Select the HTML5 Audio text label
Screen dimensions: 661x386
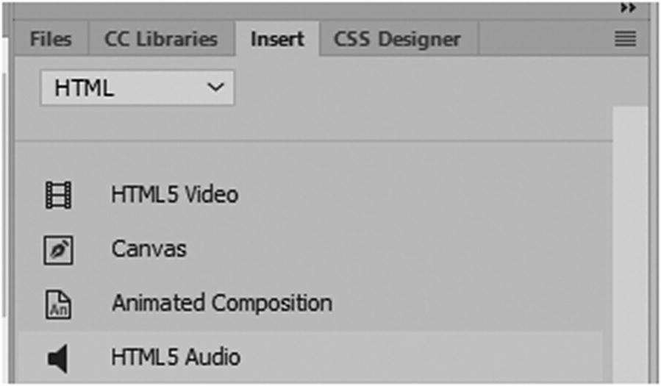(176, 357)
